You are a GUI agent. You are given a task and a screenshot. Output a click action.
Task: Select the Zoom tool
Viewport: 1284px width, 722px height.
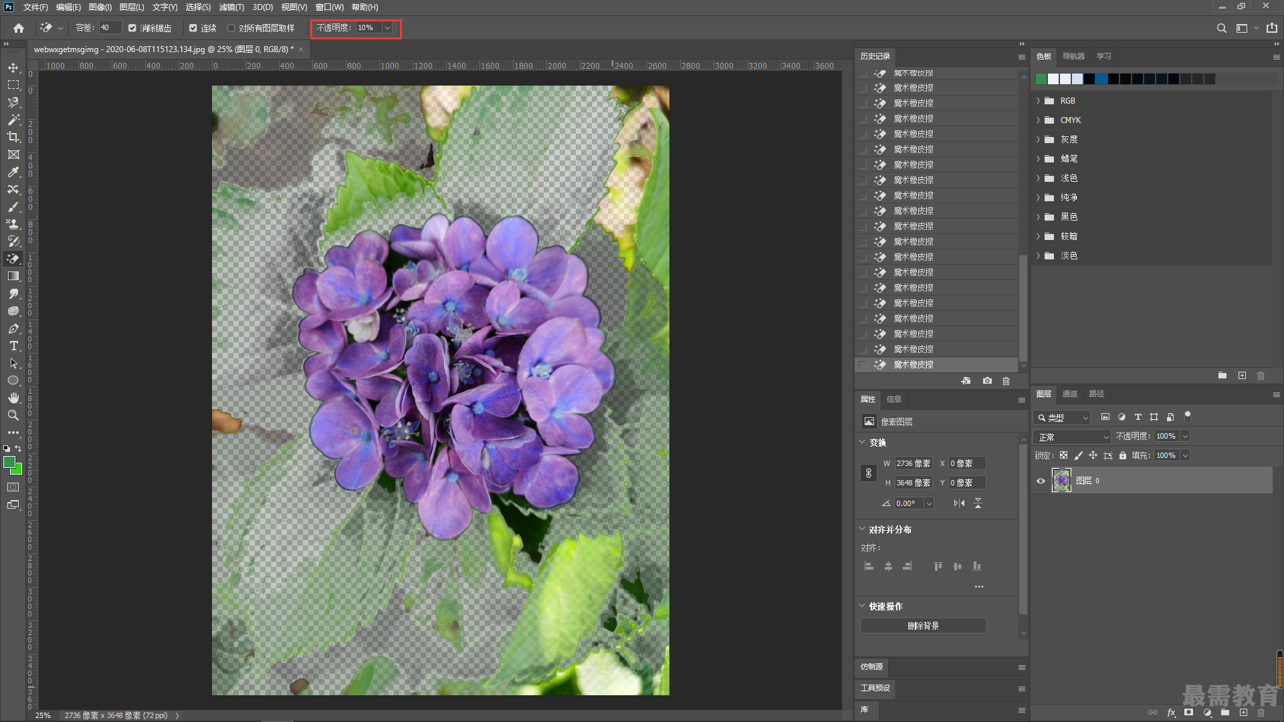point(13,415)
